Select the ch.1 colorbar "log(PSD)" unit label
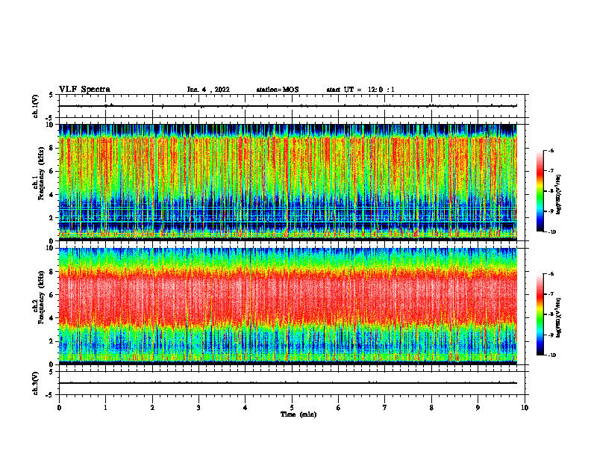Image resolution: width=591 pixels, height=457 pixels. (x=559, y=195)
